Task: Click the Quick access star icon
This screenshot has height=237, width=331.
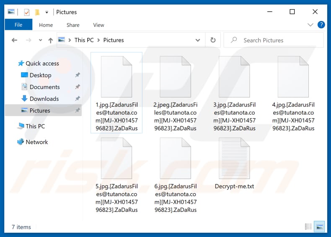Action: click(21, 63)
